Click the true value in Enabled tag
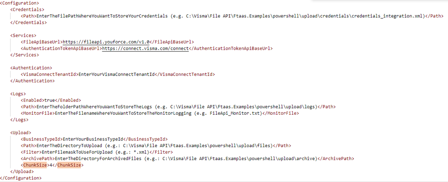 click(49, 100)
